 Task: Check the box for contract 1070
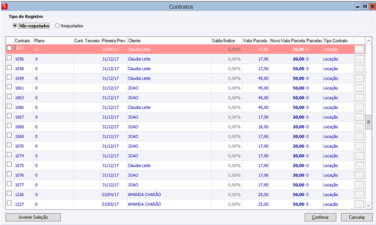coord(9,145)
